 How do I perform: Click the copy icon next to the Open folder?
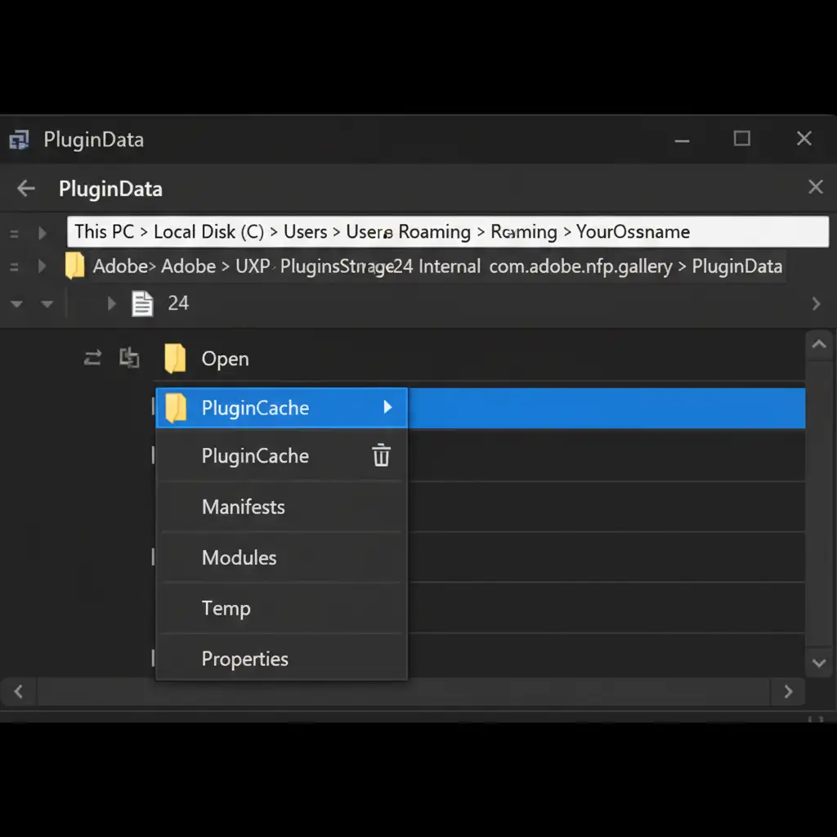[x=129, y=357]
